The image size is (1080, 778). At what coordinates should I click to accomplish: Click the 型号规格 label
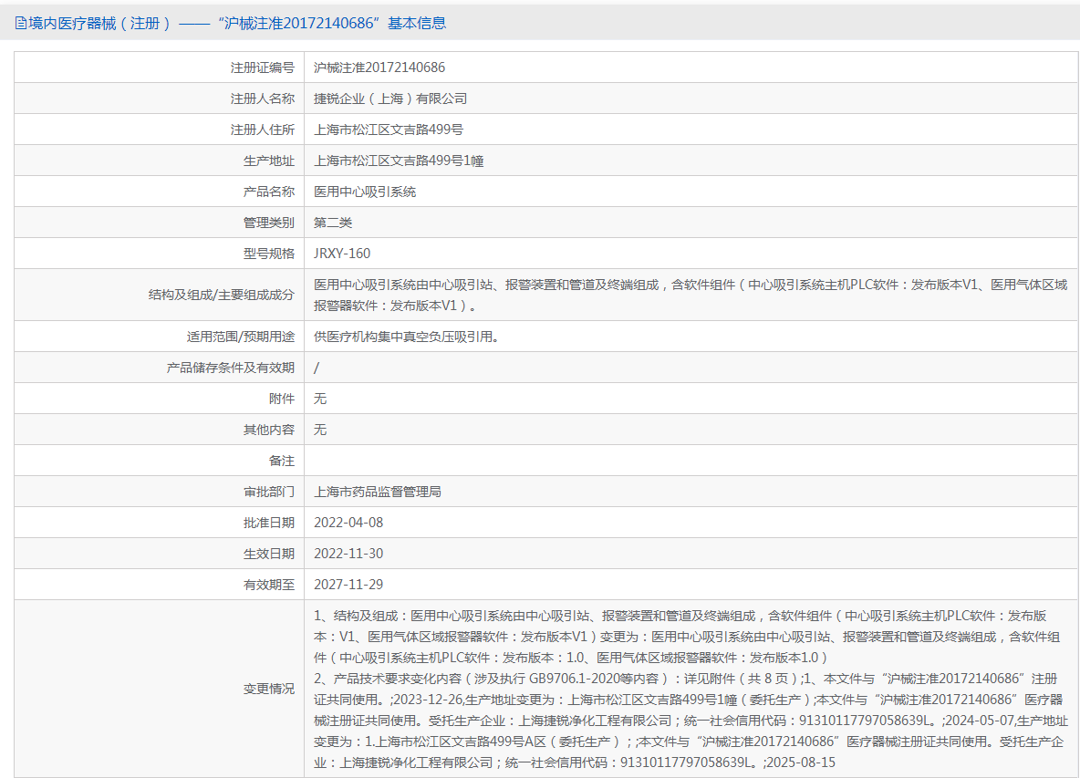(268, 254)
